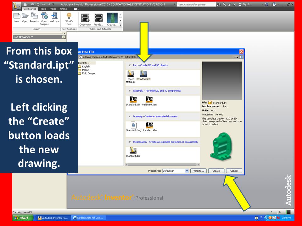Close the browser panel with X
The width and height of the screenshot is (302, 226).
pos(64,33)
